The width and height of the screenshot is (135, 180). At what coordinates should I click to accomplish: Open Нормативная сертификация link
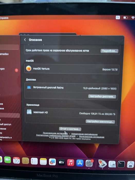(x=84, y=134)
